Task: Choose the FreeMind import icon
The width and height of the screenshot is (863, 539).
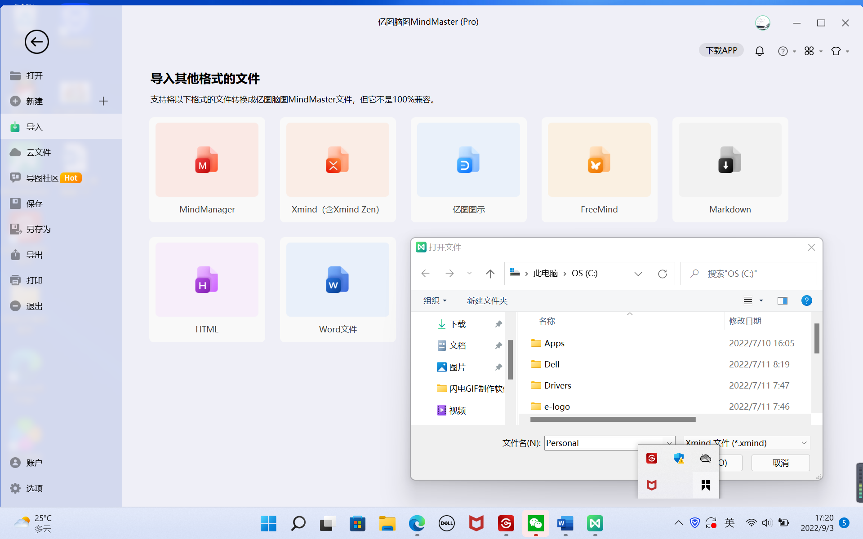Action: point(599,160)
